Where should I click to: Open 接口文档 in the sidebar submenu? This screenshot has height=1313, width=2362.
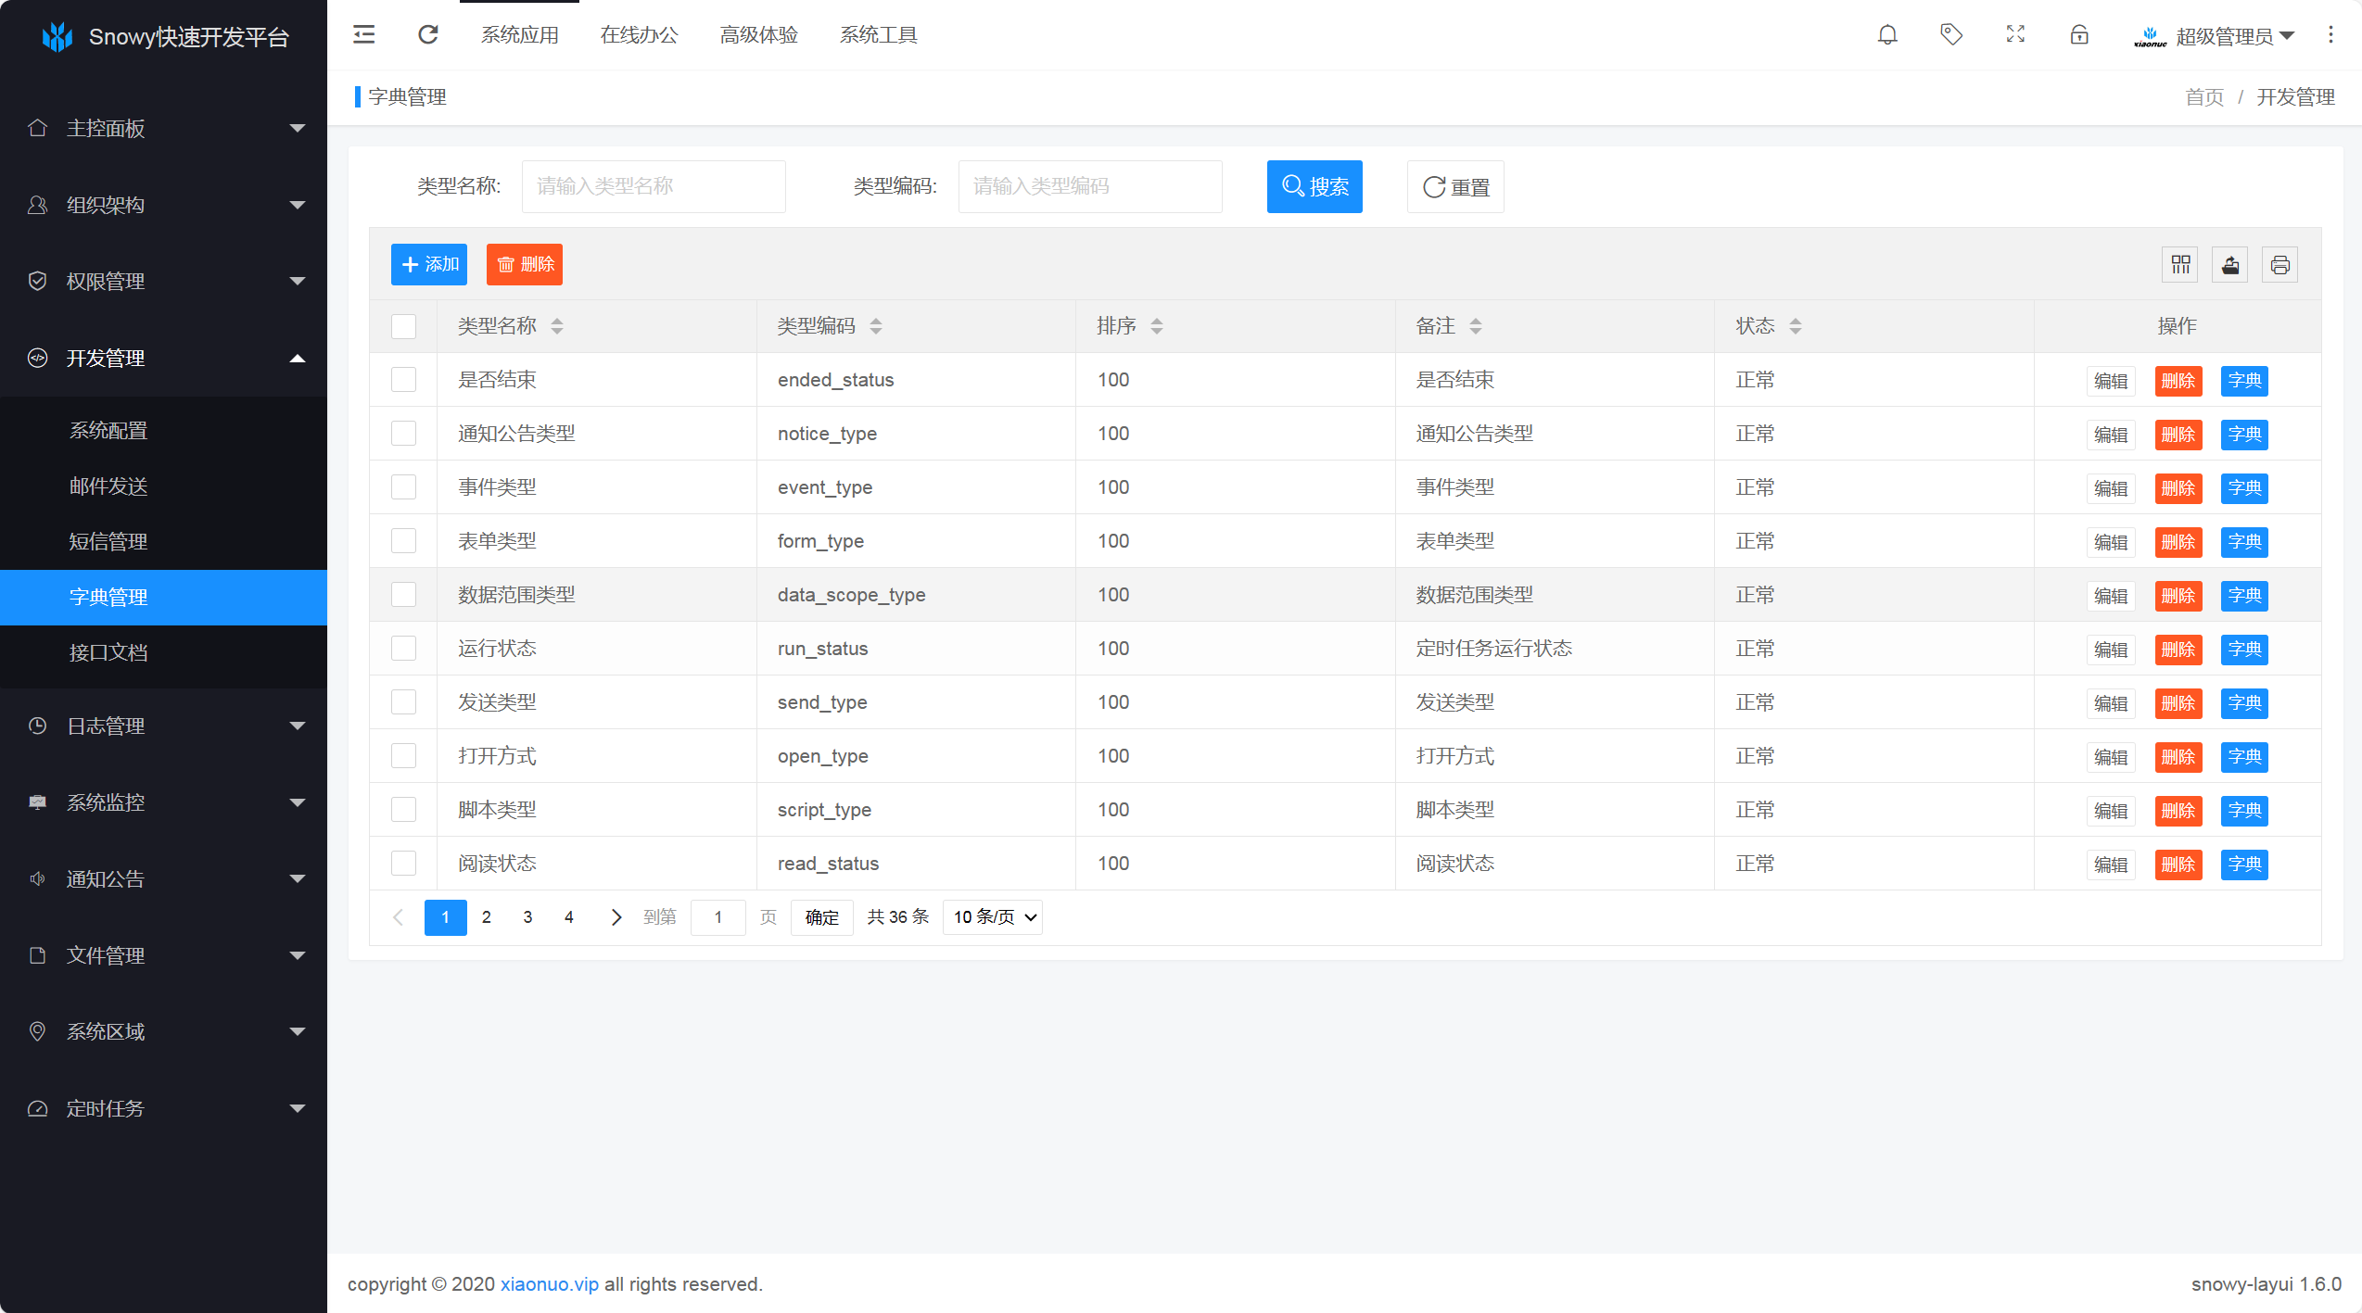[108, 652]
